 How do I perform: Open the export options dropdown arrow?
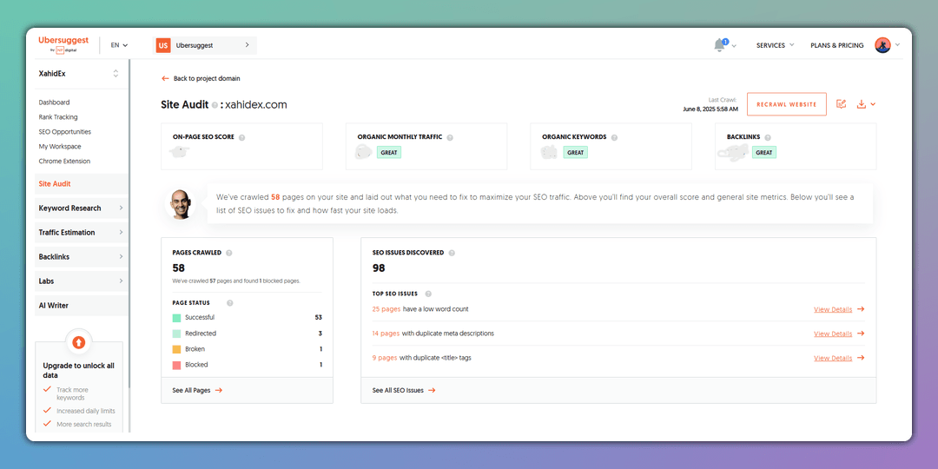(x=874, y=105)
